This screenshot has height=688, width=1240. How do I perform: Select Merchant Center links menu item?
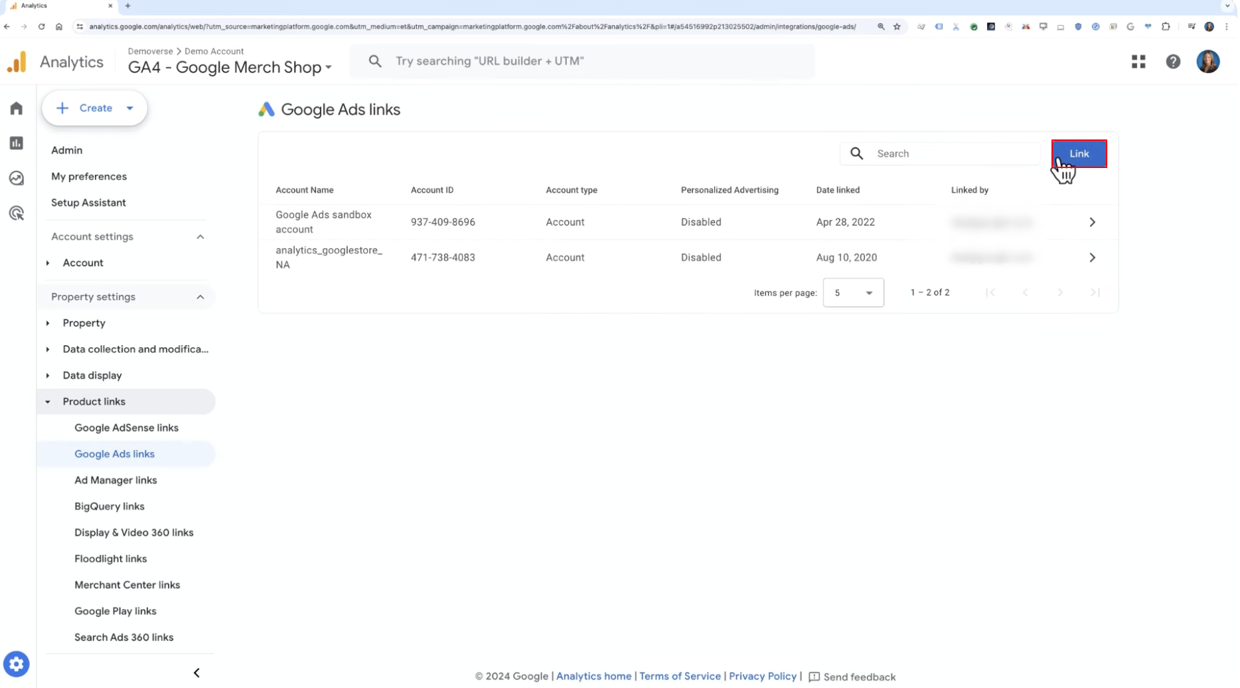pyautogui.click(x=127, y=585)
